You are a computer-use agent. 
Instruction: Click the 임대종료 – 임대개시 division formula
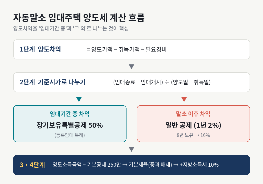(x=162, y=82)
